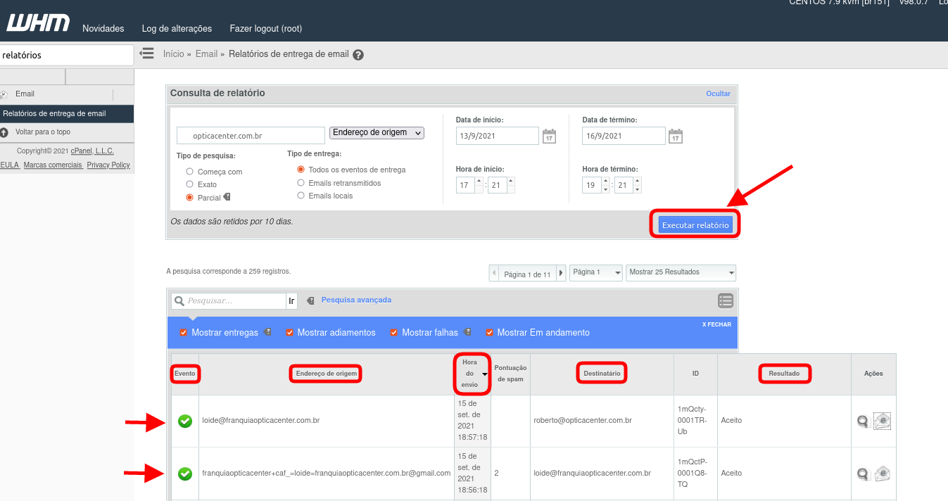Open the start date calendar picker icon
948x501 pixels.
coord(549,136)
